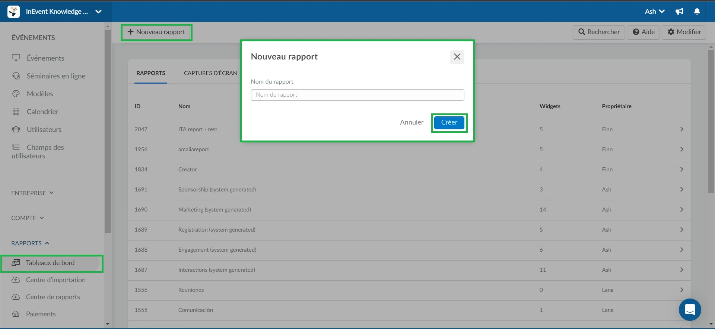
Task: Switch to the CAPTURES D'ÉCRAN tab
Action: 210,73
